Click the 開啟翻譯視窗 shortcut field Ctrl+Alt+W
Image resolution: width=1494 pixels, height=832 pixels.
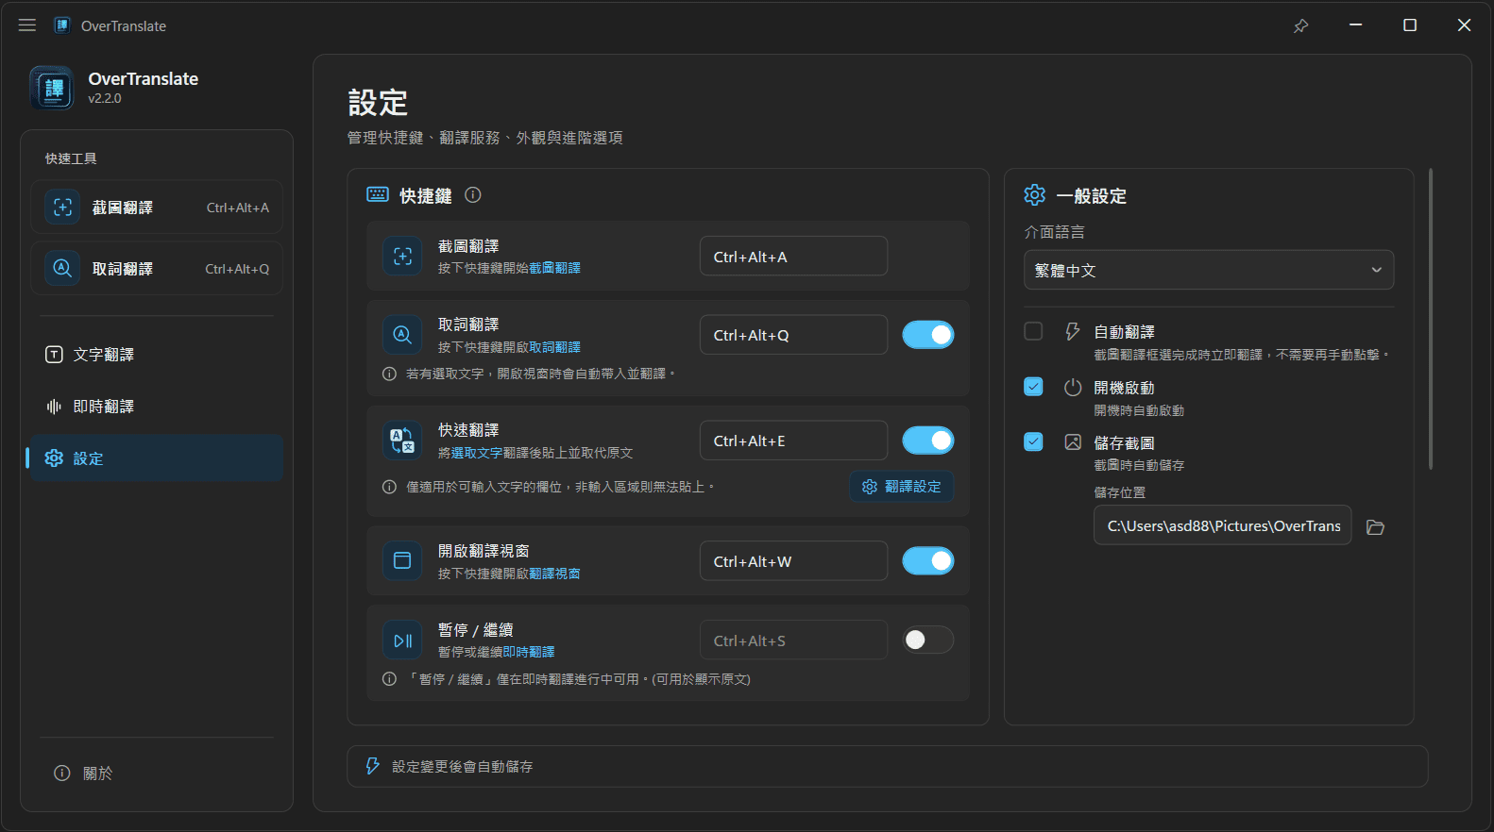pyautogui.click(x=793, y=561)
